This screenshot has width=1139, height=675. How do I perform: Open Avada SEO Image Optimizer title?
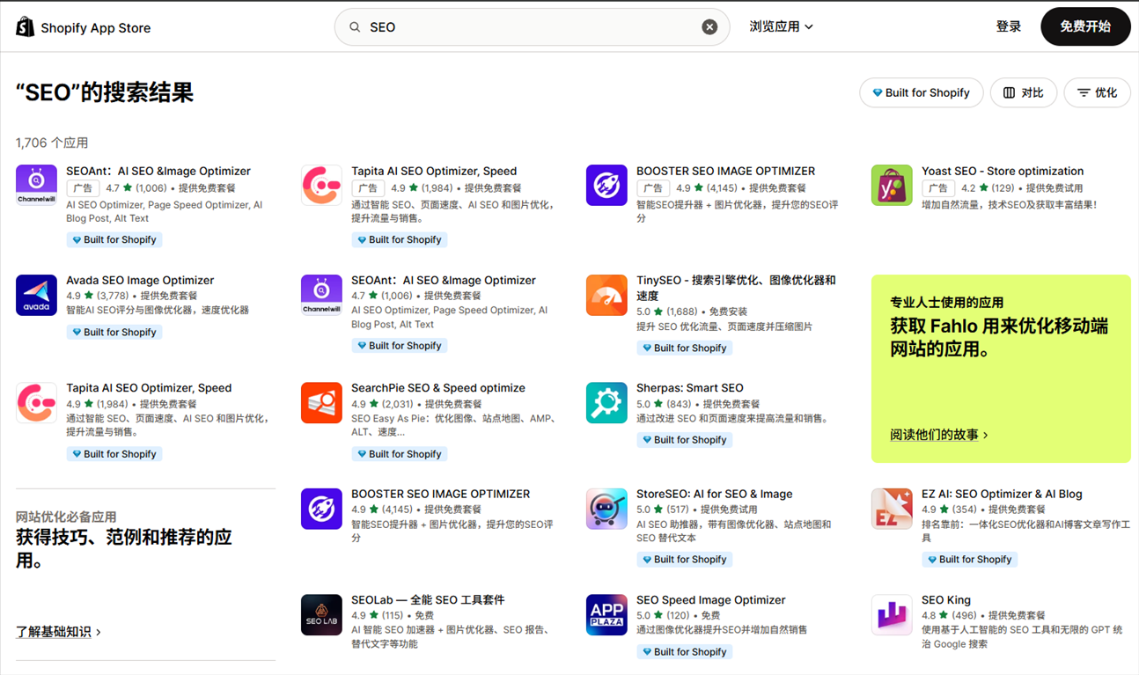(140, 280)
